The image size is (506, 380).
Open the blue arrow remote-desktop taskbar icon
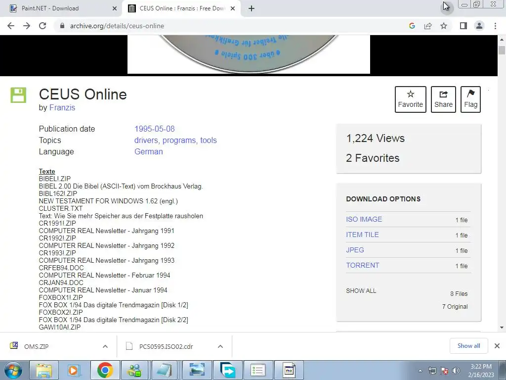[228, 370]
